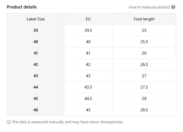Click the EU value 43.5 cell
183x132 pixels.
click(x=88, y=87)
